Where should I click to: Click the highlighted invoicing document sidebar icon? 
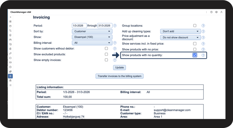coord(10,76)
